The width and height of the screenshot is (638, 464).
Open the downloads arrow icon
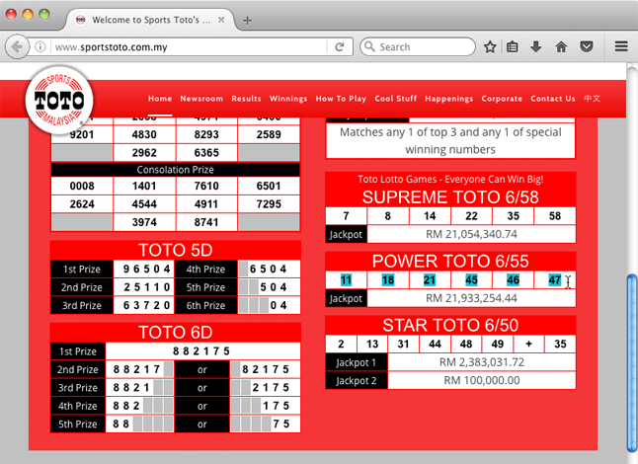(536, 46)
